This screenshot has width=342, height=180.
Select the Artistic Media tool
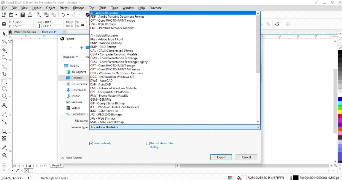point(4,74)
